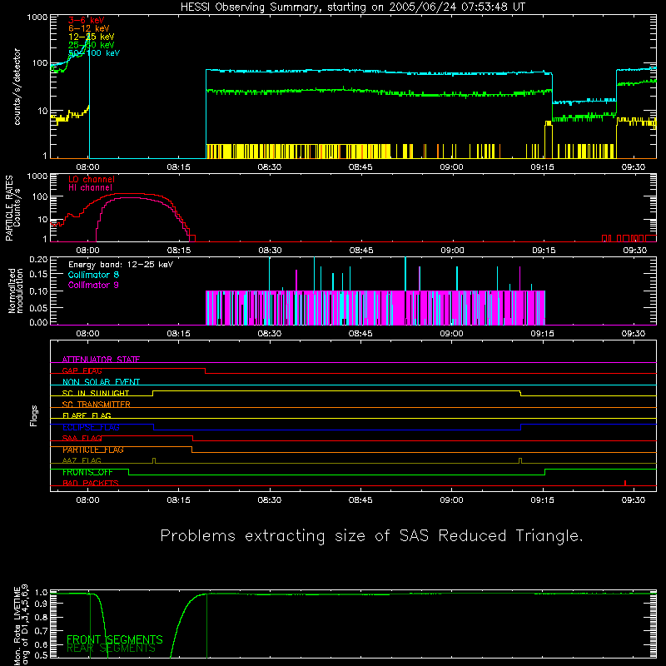Click the 'Problems extracting size of SAS Reduced Triangle.' message
Viewport: 666px width, 666px height.
pyautogui.click(x=371, y=536)
